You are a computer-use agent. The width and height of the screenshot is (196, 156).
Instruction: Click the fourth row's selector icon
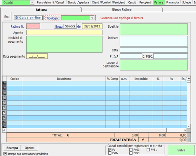coord(4,98)
